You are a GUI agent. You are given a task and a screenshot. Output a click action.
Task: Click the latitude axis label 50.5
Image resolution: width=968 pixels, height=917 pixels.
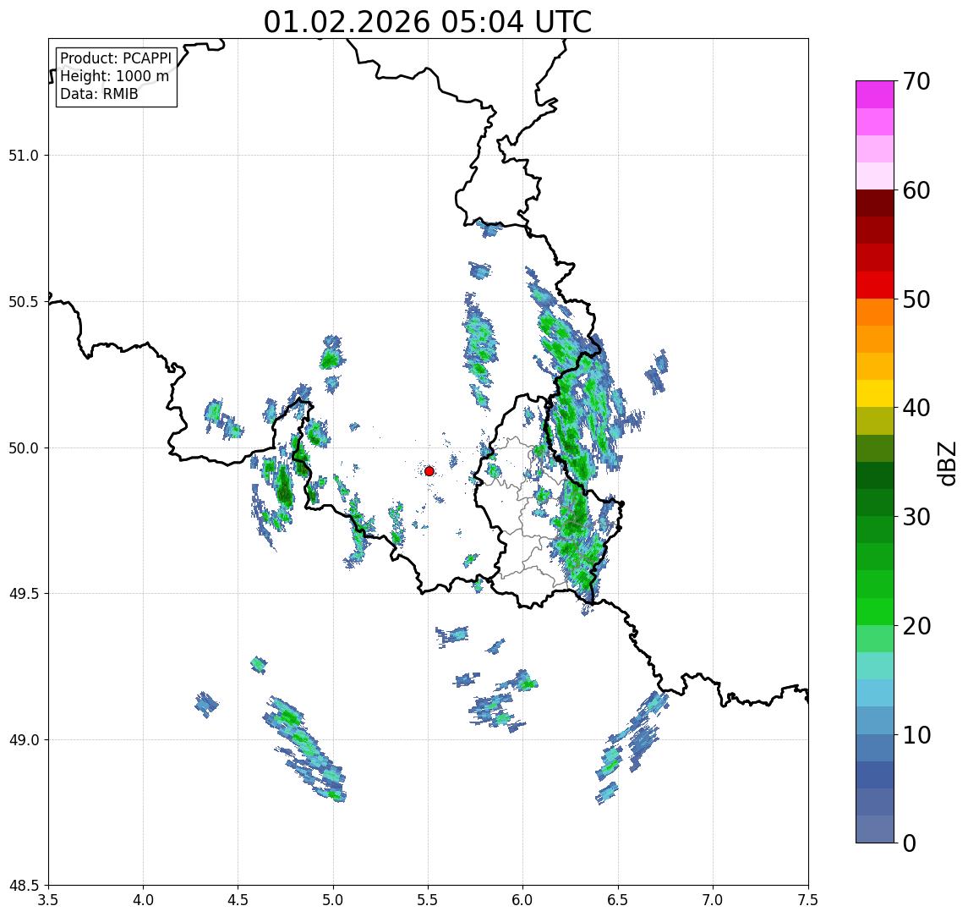24,302
